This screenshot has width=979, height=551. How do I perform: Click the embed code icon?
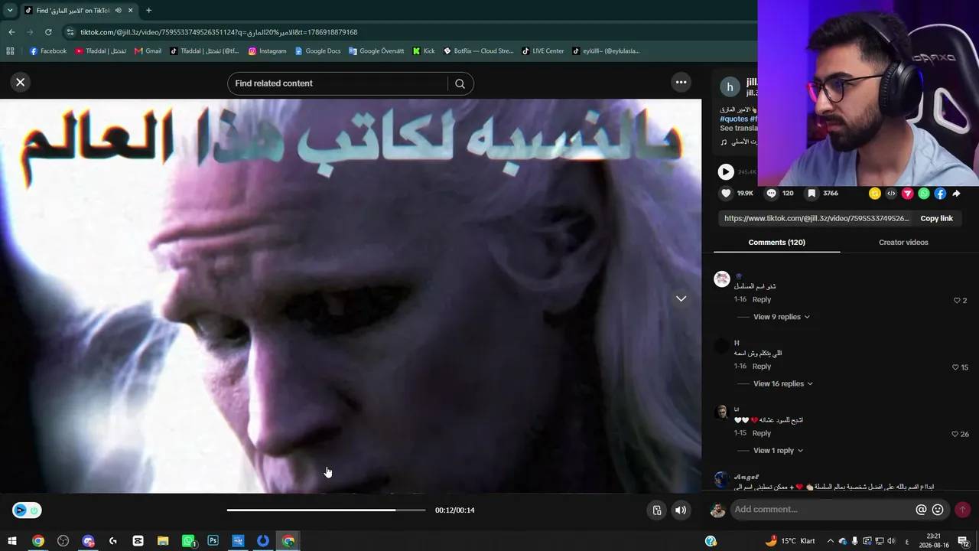tap(891, 194)
